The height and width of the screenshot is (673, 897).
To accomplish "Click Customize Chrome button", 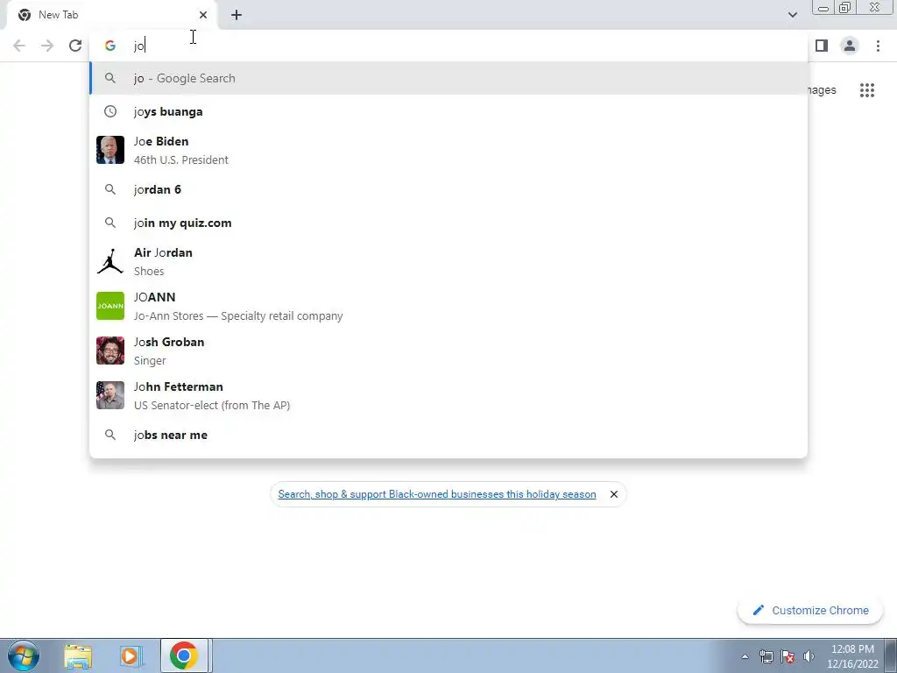I will pyautogui.click(x=810, y=611).
